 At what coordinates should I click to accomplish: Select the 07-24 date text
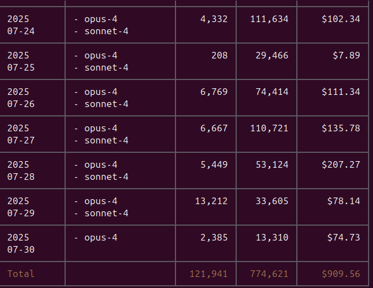pyautogui.click(x=21, y=31)
